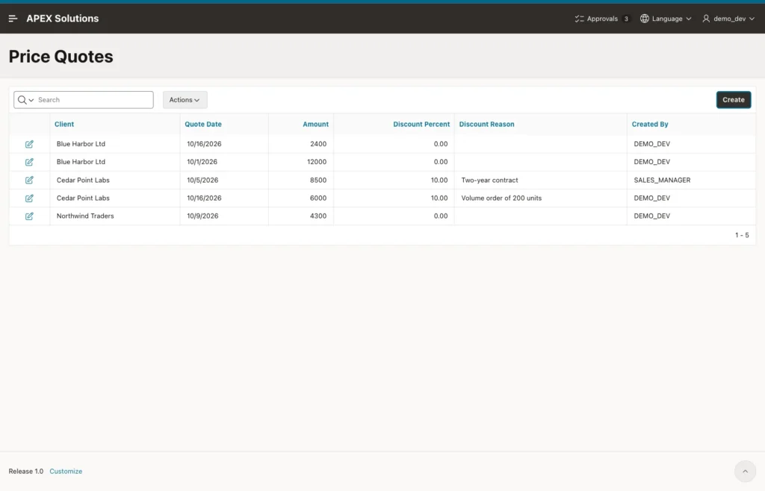The image size is (765, 491).
Task: Open the Amount column header
Action: pos(316,124)
